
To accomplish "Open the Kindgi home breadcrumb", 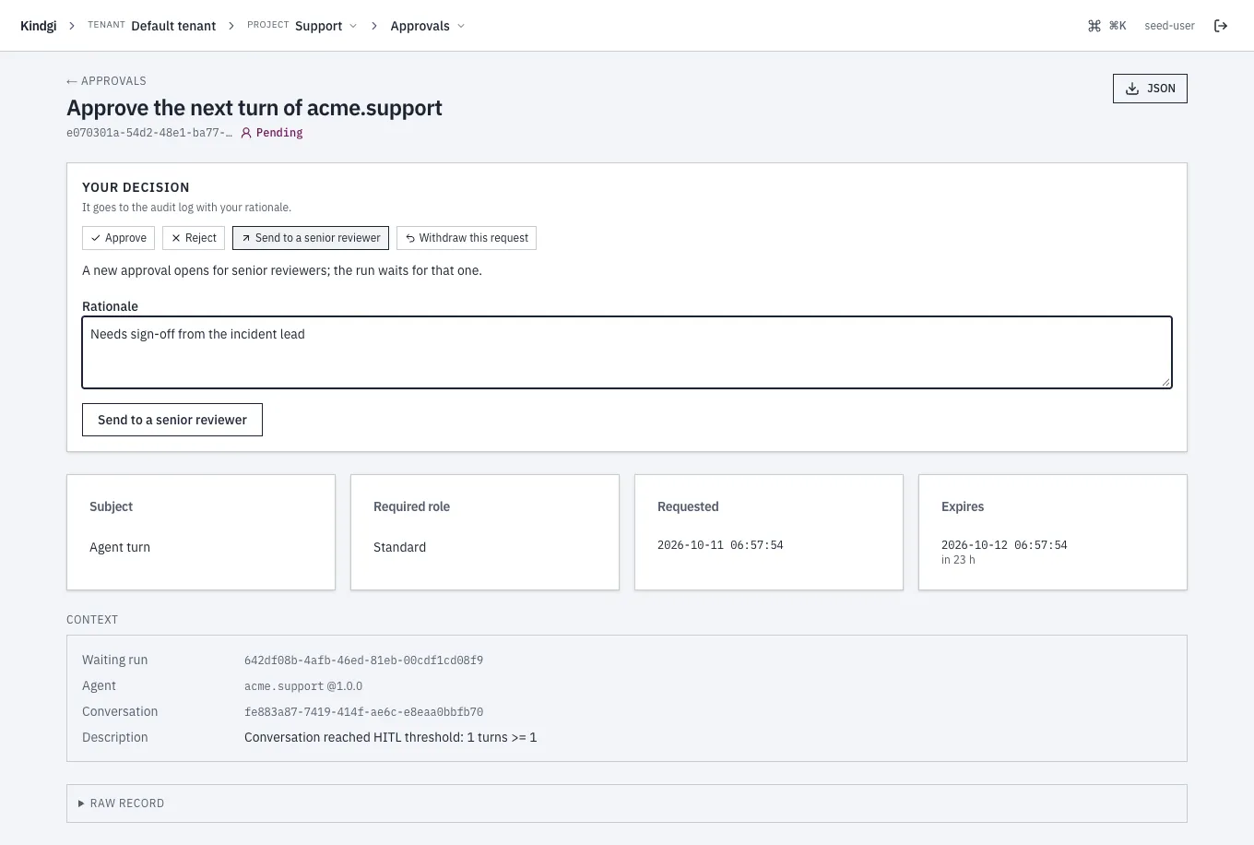I will (38, 26).
